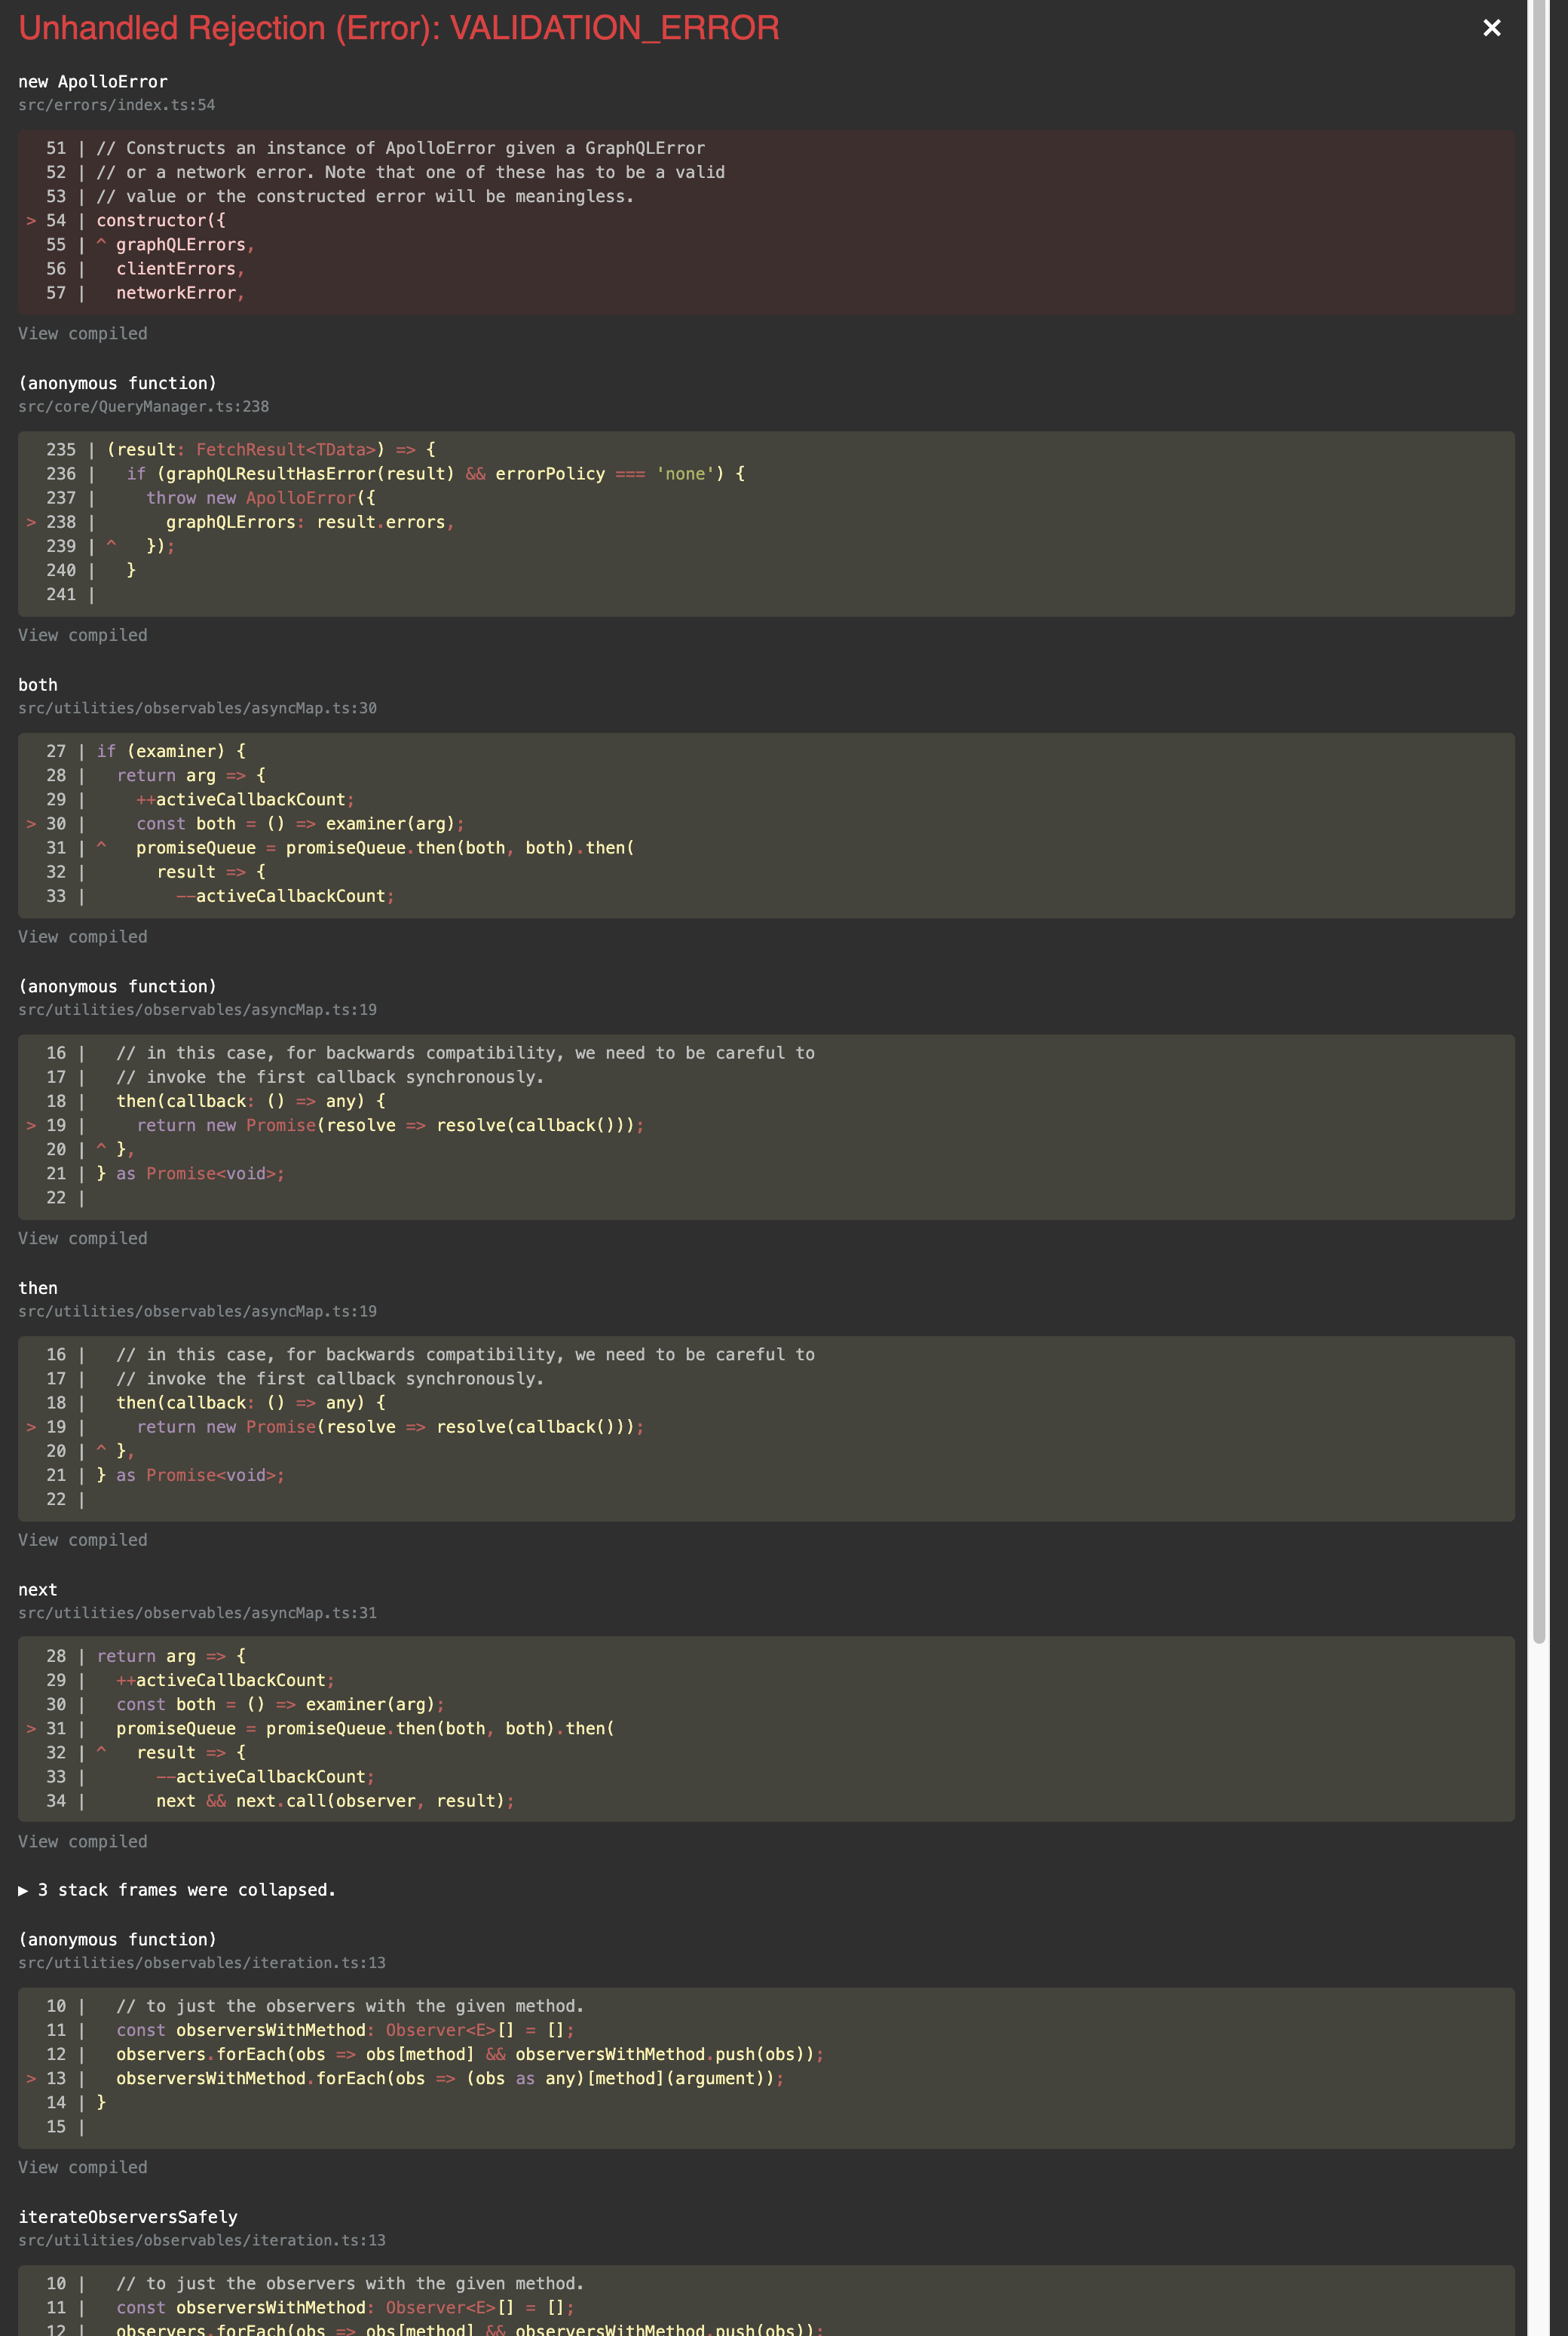Click "View compiled" under new ApolloError
Image resolution: width=1568 pixels, height=2336 pixels.
pos(82,333)
